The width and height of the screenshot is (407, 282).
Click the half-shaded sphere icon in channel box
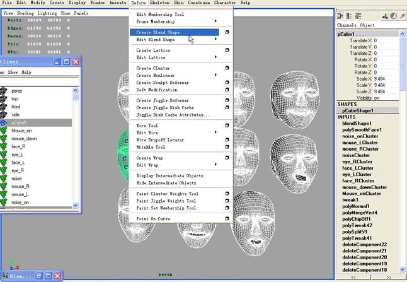(394, 16)
